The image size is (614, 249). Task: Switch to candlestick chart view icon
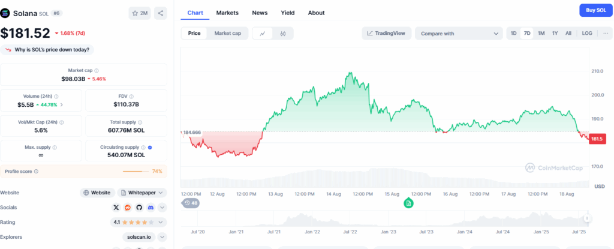pos(283,34)
